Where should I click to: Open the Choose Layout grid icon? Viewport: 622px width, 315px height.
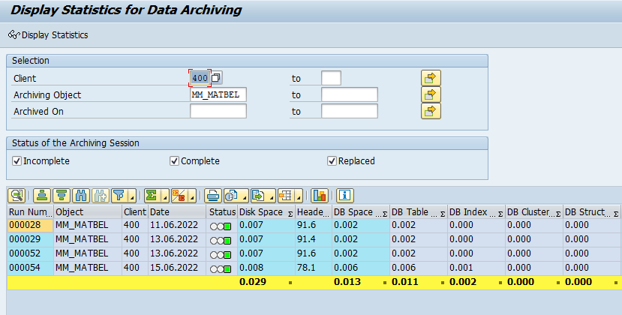[x=285, y=196]
